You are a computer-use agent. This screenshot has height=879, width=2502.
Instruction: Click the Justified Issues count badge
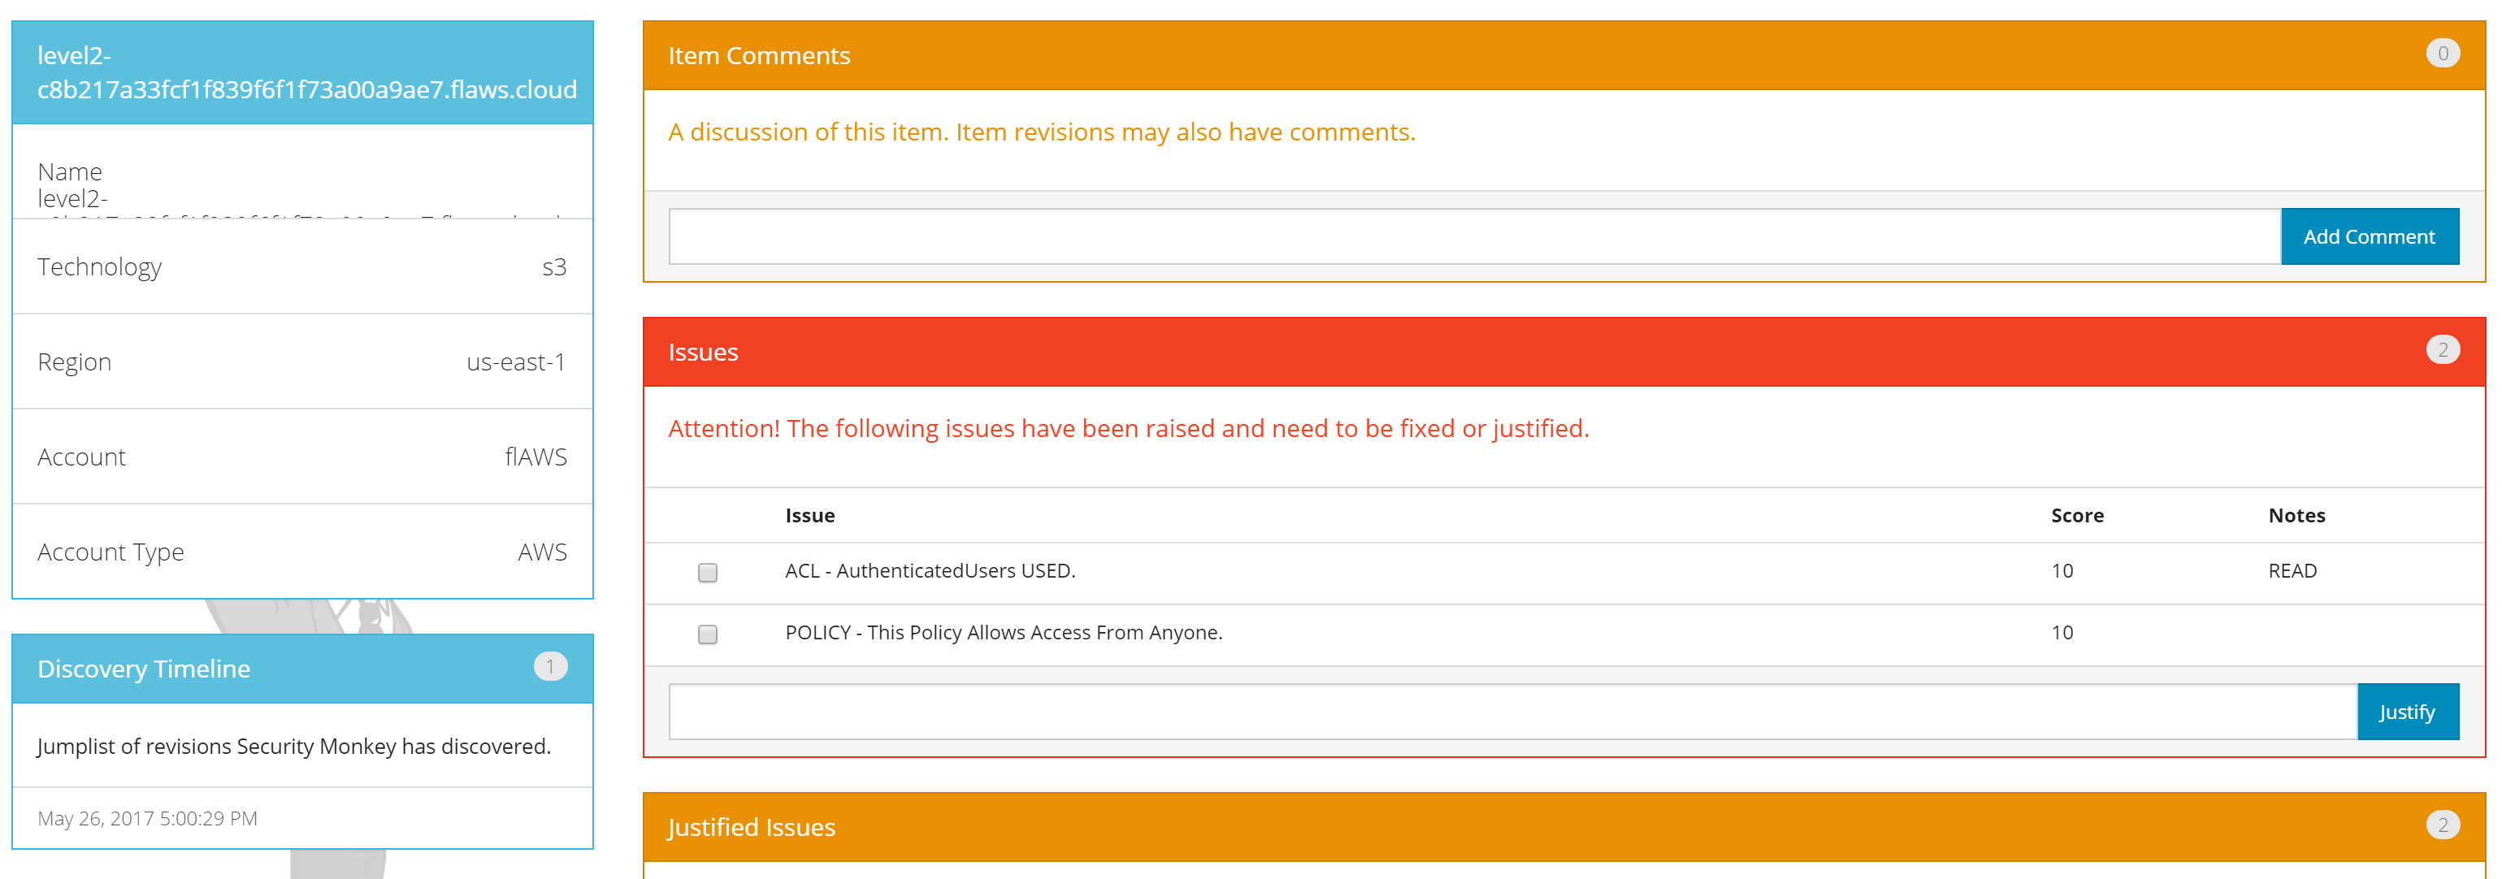click(x=2442, y=825)
